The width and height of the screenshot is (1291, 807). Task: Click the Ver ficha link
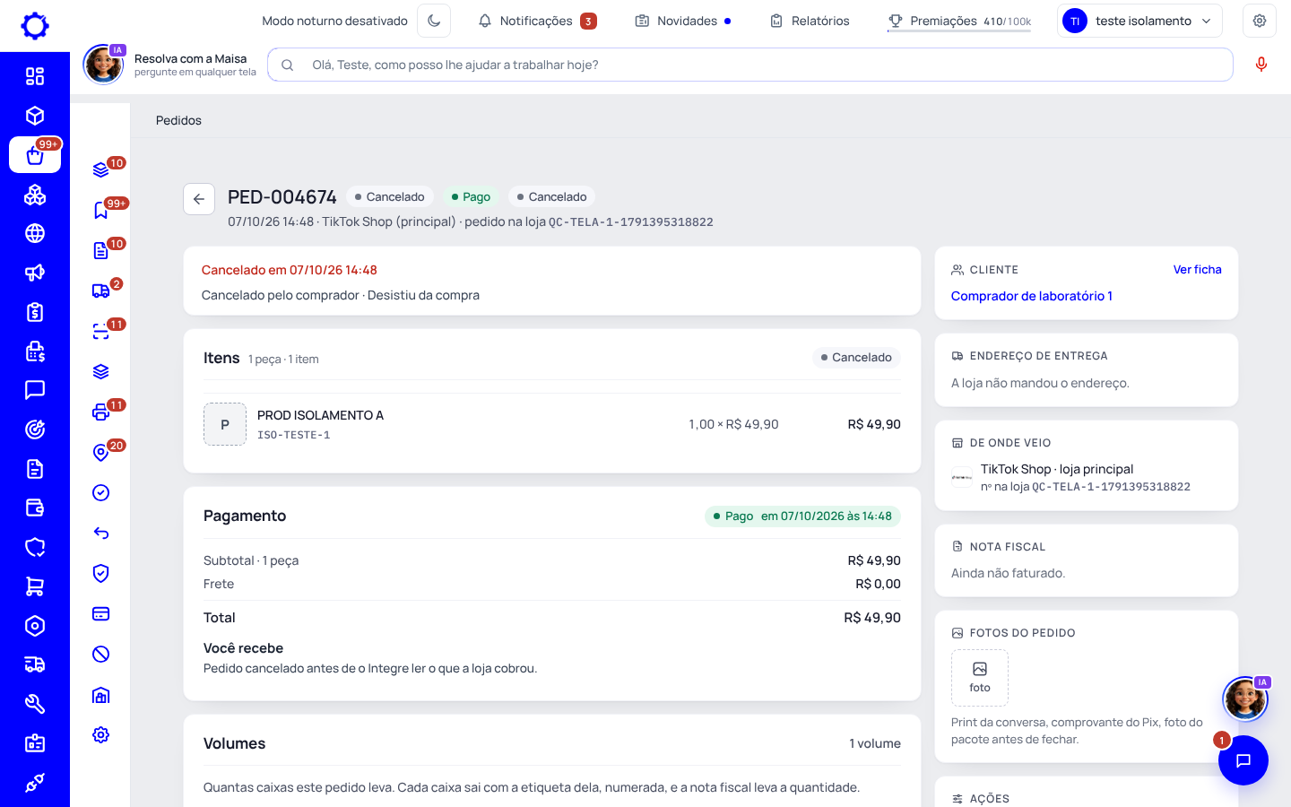(1197, 269)
